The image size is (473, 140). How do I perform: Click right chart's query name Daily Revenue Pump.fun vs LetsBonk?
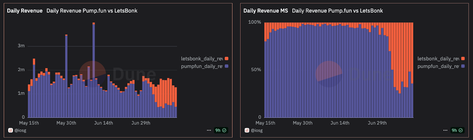337,11
